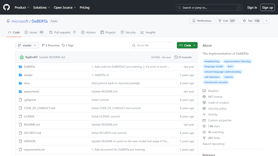Image resolution: width=278 pixels, height=156 pixels.
Task: Click the BigBird01 avatar icon
Action: click(22, 57)
